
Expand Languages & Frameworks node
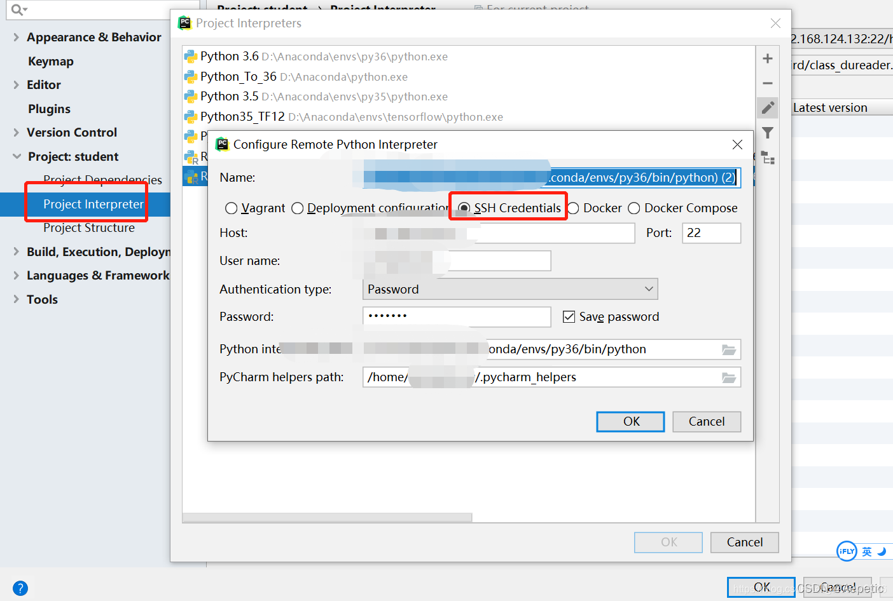(16, 275)
